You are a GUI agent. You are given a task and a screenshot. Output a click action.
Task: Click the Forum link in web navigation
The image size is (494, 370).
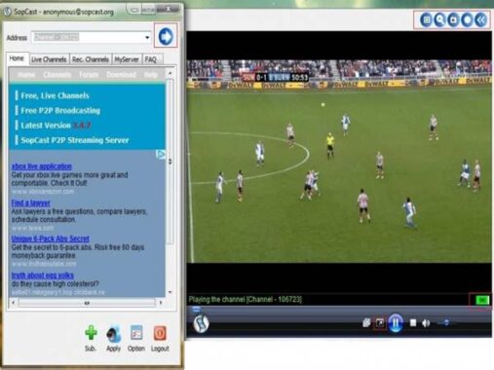pyautogui.click(x=89, y=75)
